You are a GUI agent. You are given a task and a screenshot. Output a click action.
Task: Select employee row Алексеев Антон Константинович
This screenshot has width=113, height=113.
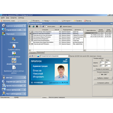click(x=56, y=35)
